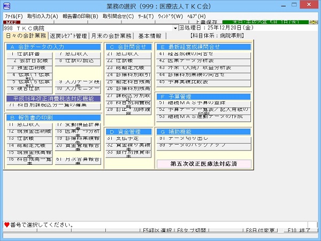321x241 pixels.
Task: Click button 42 医業データ分析表
Action: pos(204,62)
